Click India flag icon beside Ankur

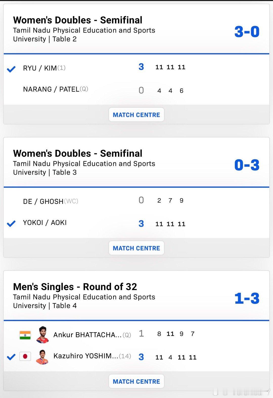click(x=25, y=335)
